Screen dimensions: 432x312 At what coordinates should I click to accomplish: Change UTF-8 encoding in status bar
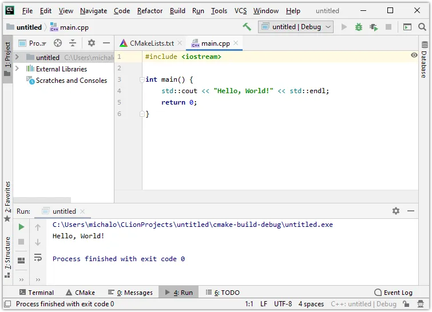click(283, 304)
